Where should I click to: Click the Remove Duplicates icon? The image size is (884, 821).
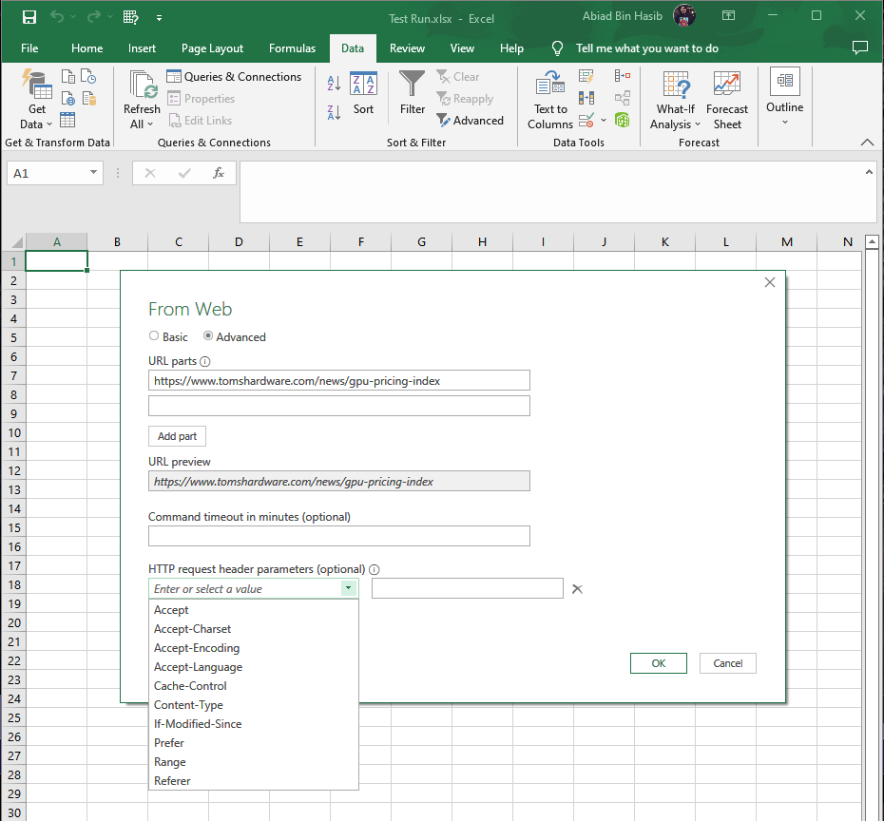pyautogui.click(x=586, y=98)
